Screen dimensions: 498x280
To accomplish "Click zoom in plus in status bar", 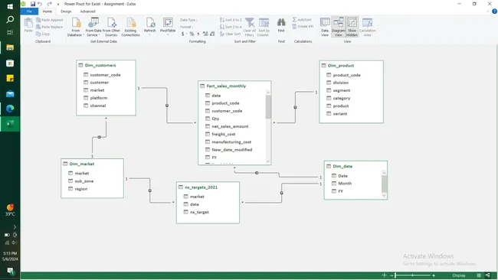I will click(434, 275).
